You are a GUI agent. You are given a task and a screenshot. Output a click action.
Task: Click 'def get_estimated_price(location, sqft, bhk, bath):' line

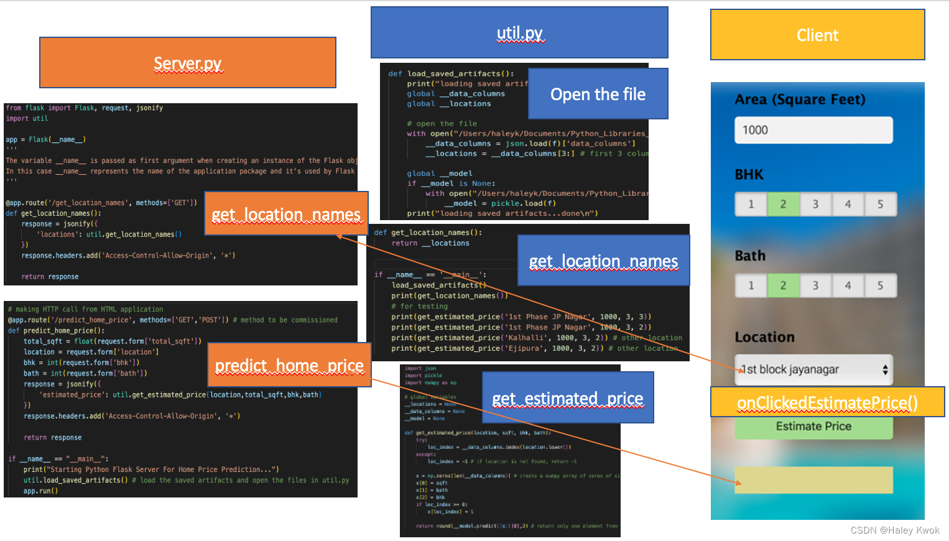click(478, 432)
